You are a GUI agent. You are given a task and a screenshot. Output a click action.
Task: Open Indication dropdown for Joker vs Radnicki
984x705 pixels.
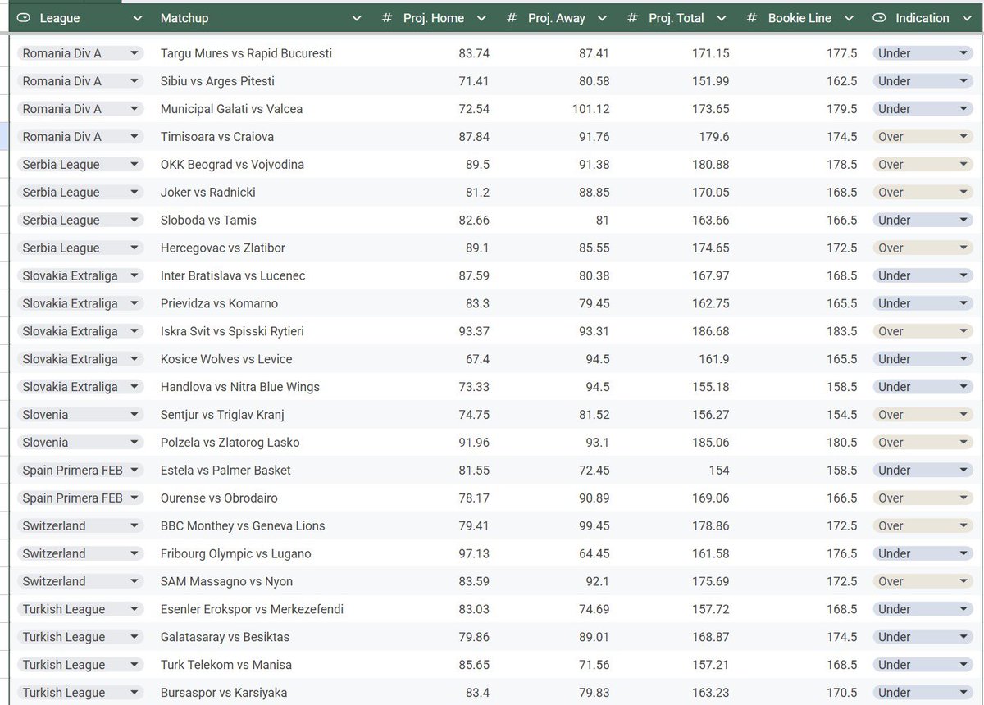(x=963, y=193)
